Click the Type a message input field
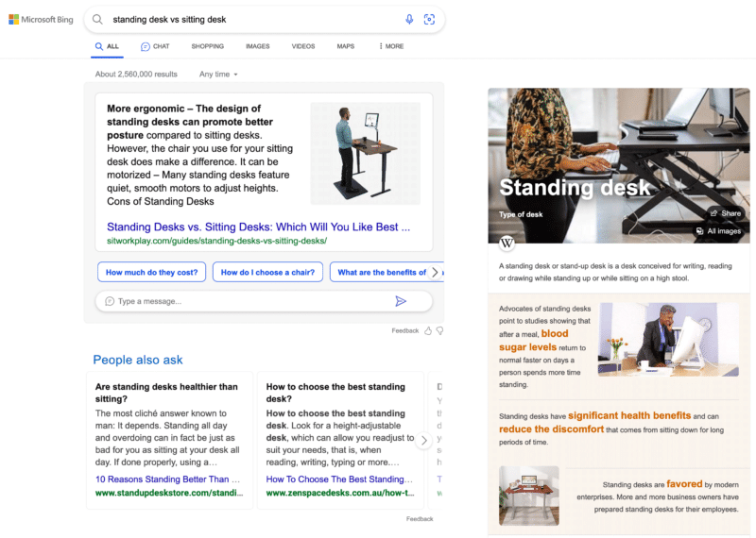 click(x=246, y=301)
